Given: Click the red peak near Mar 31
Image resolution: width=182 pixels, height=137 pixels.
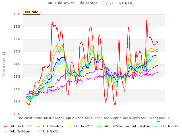Looking at the screenshot, I should (52, 21).
